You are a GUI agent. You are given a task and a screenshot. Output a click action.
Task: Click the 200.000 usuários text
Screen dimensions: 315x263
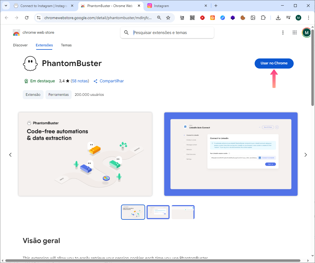point(89,94)
